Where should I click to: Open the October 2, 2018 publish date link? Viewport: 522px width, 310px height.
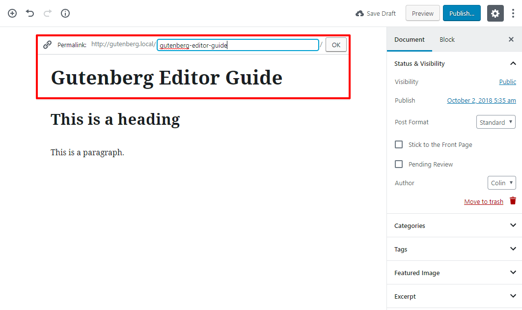tap(481, 101)
